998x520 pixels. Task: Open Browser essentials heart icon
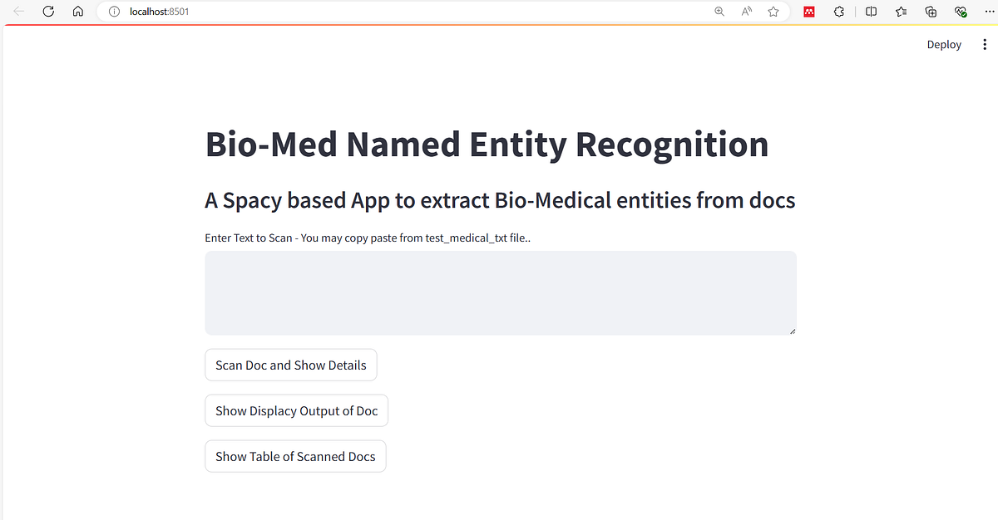coord(960,12)
